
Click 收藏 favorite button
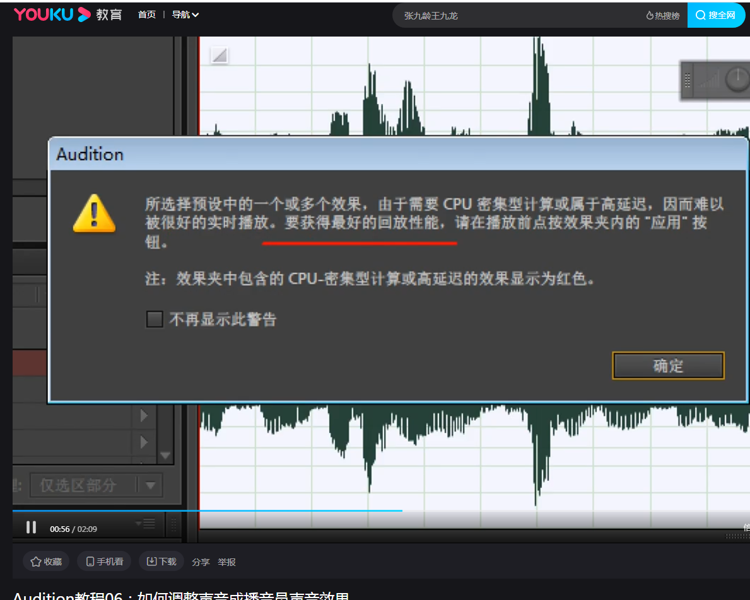(46, 562)
